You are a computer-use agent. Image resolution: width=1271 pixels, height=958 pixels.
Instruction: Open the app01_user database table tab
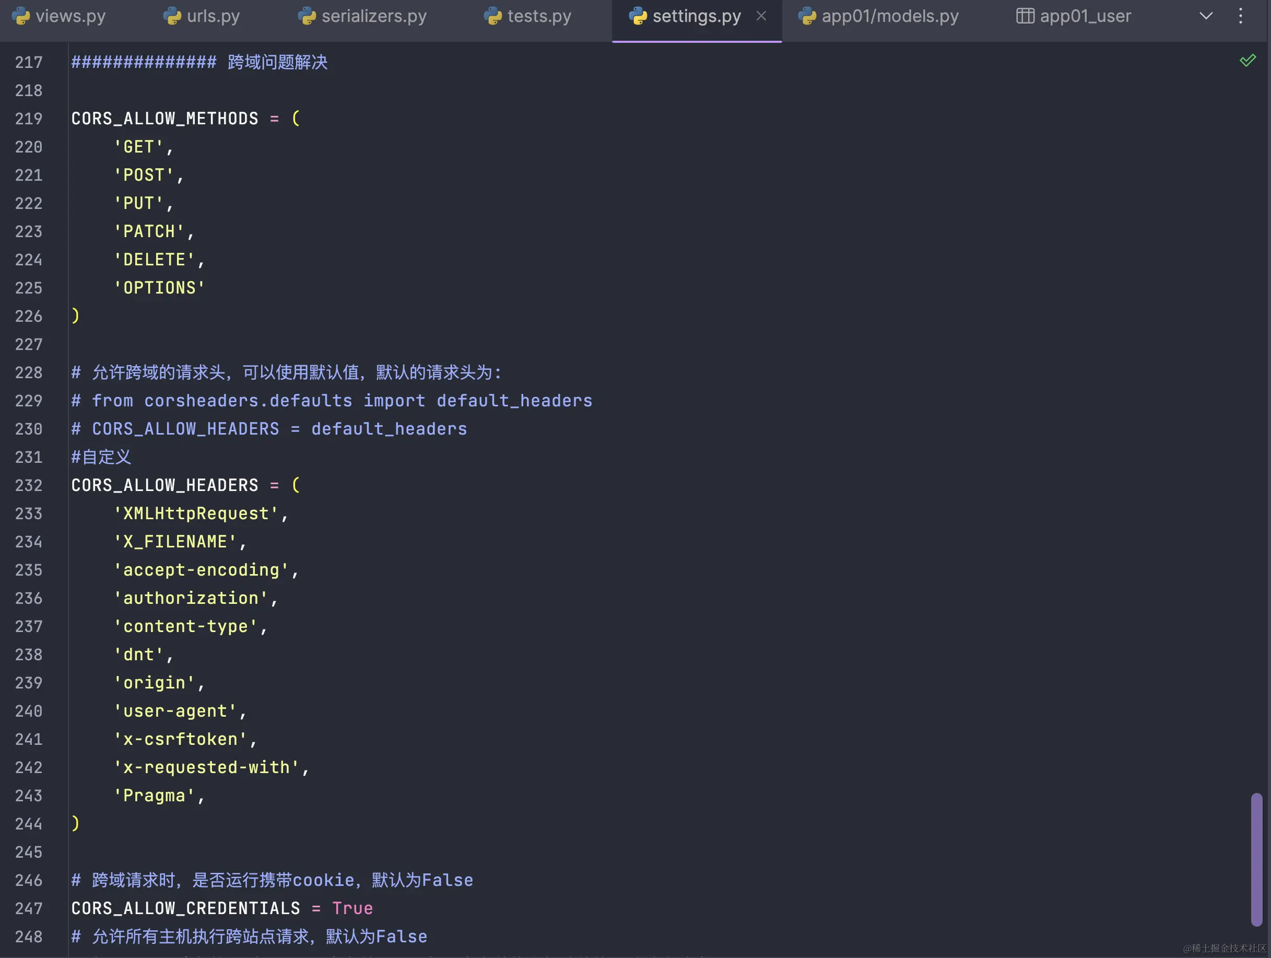[x=1085, y=16]
